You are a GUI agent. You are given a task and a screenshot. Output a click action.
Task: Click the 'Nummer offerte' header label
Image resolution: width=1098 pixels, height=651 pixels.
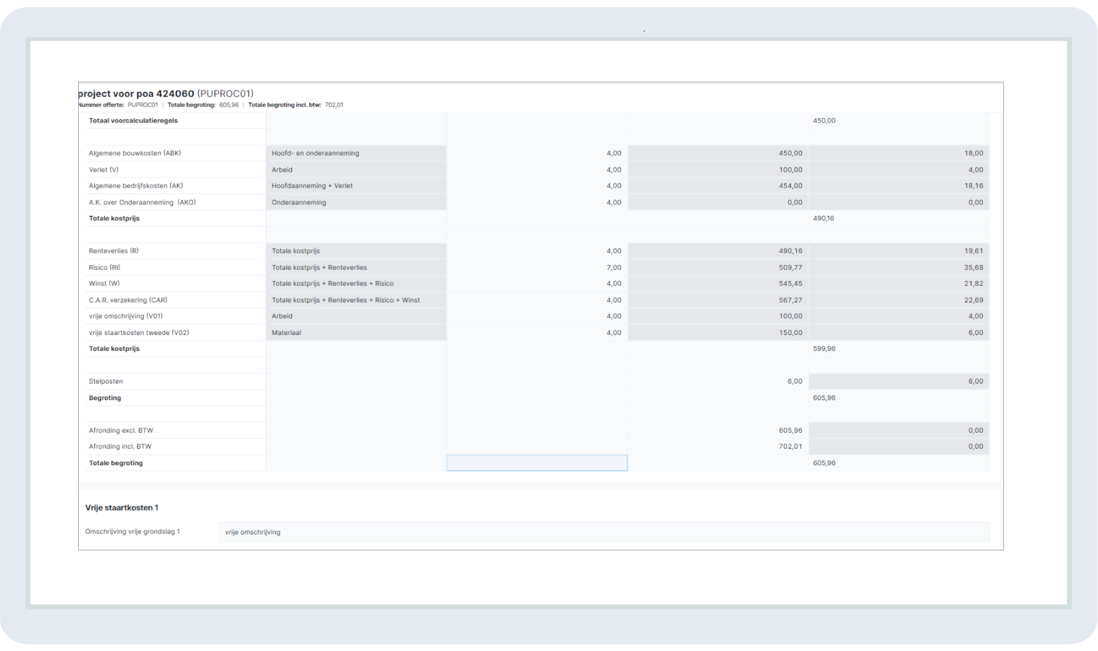pyautogui.click(x=101, y=105)
